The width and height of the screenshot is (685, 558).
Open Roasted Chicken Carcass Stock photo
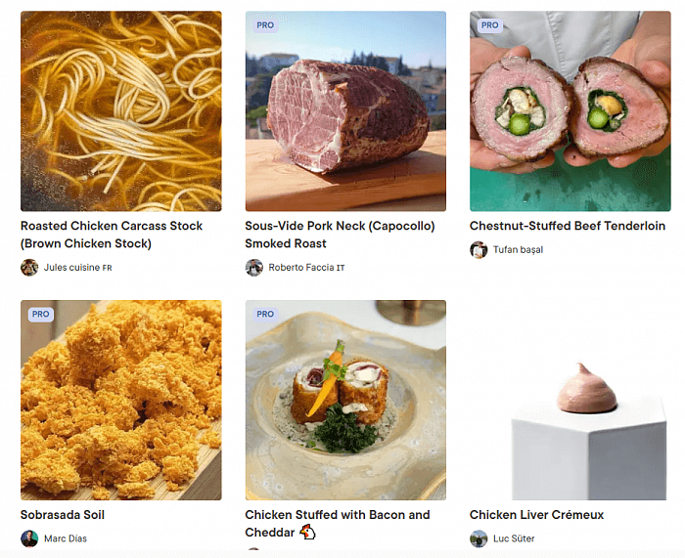[121, 111]
